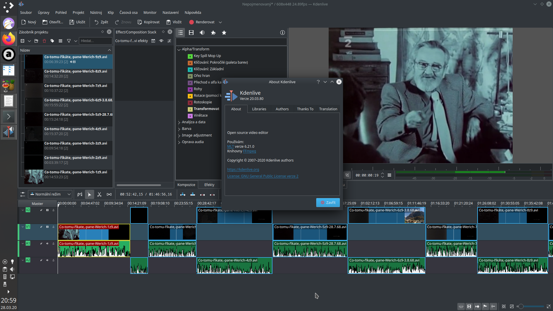Screen dimensions: 553x311
Task: Open the License GNU GPL verze 2 link
Action: pyautogui.click(x=263, y=176)
